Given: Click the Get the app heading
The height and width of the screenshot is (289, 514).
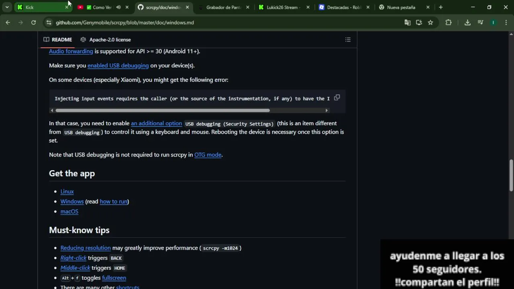Looking at the screenshot, I should point(72,173).
